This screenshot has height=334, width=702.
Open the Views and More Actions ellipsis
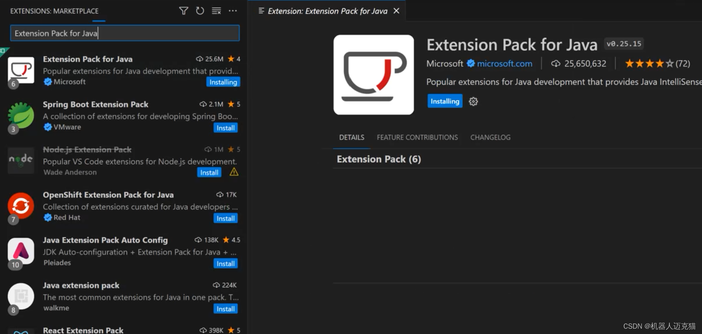(233, 11)
